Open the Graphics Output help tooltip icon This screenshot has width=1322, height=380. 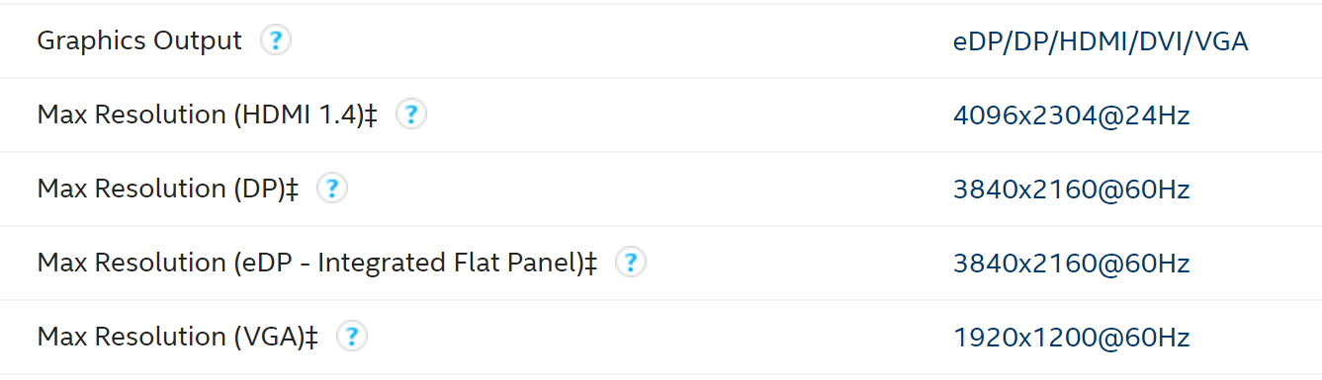[276, 40]
